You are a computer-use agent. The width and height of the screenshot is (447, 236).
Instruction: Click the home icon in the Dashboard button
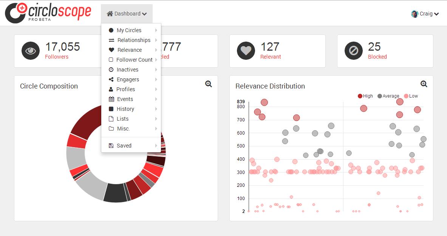point(110,14)
